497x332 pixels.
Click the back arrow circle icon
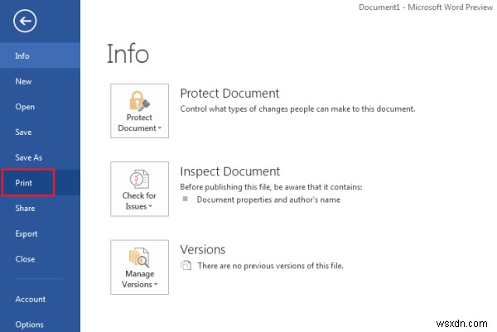tap(25, 21)
